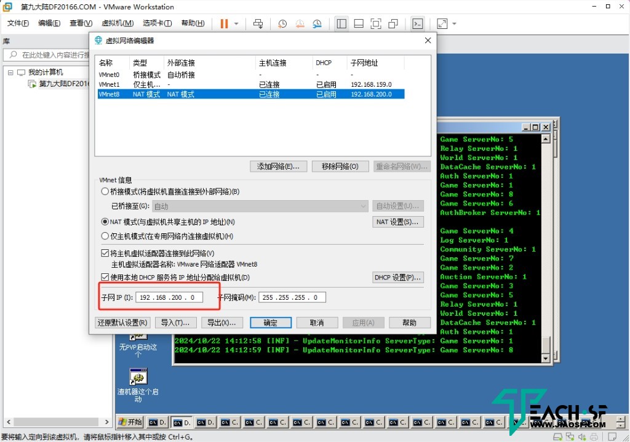Click the 帮助 button in dialog

(x=410, y=323)
